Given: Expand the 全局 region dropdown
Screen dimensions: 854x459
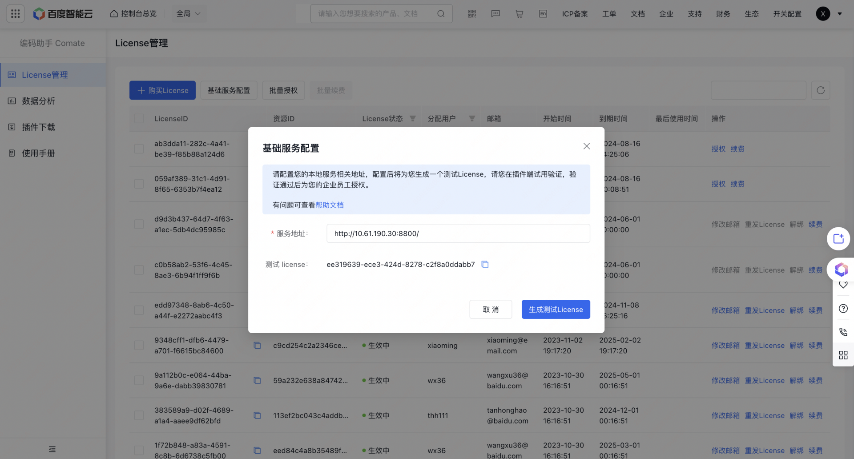Looking at the screenshot, I should click(189, 14).
